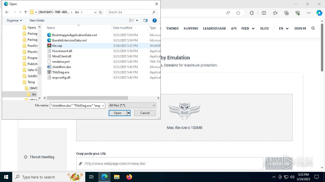
Task: Select MindClient.dll file
Action: (x=62, y=56)
